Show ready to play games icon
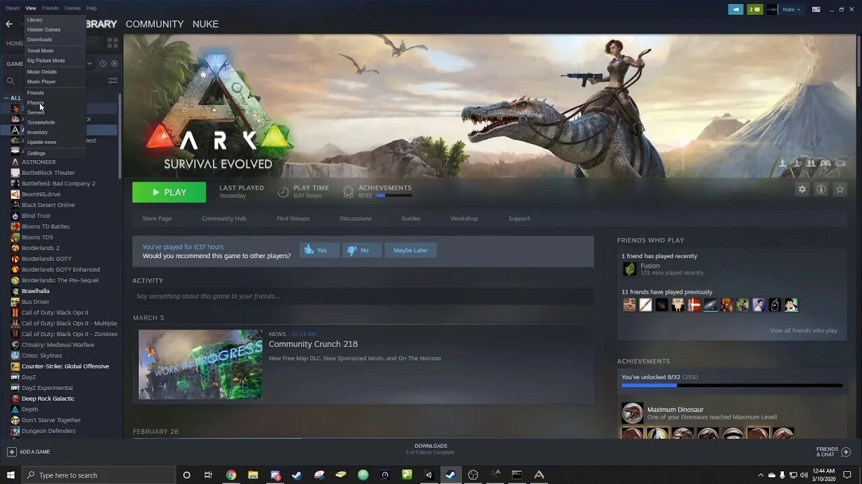 click(114, 63)
